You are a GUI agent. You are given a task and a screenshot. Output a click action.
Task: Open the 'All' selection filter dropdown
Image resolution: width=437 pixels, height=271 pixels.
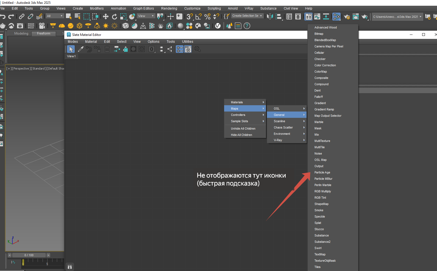click(x=55, y=16)
